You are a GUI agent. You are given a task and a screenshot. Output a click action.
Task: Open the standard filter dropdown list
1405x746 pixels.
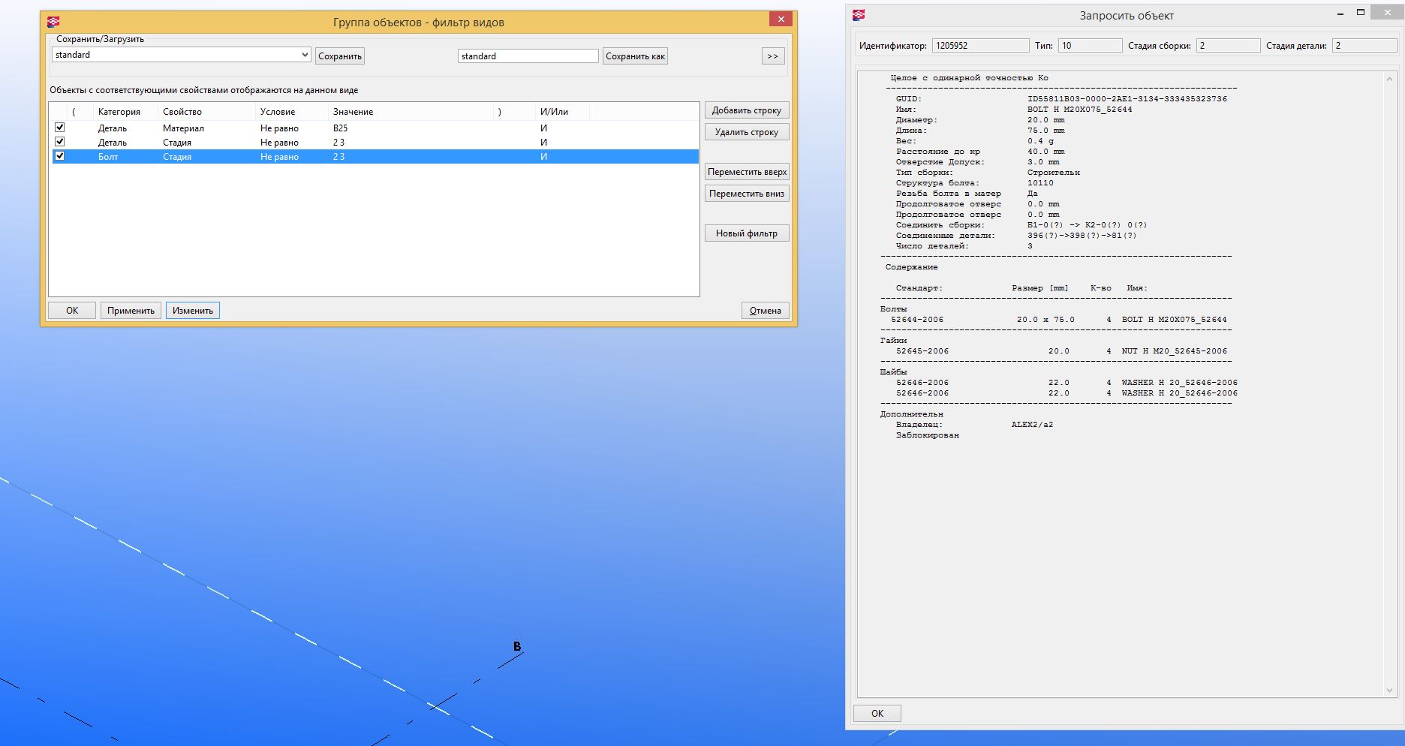point(304,55)
